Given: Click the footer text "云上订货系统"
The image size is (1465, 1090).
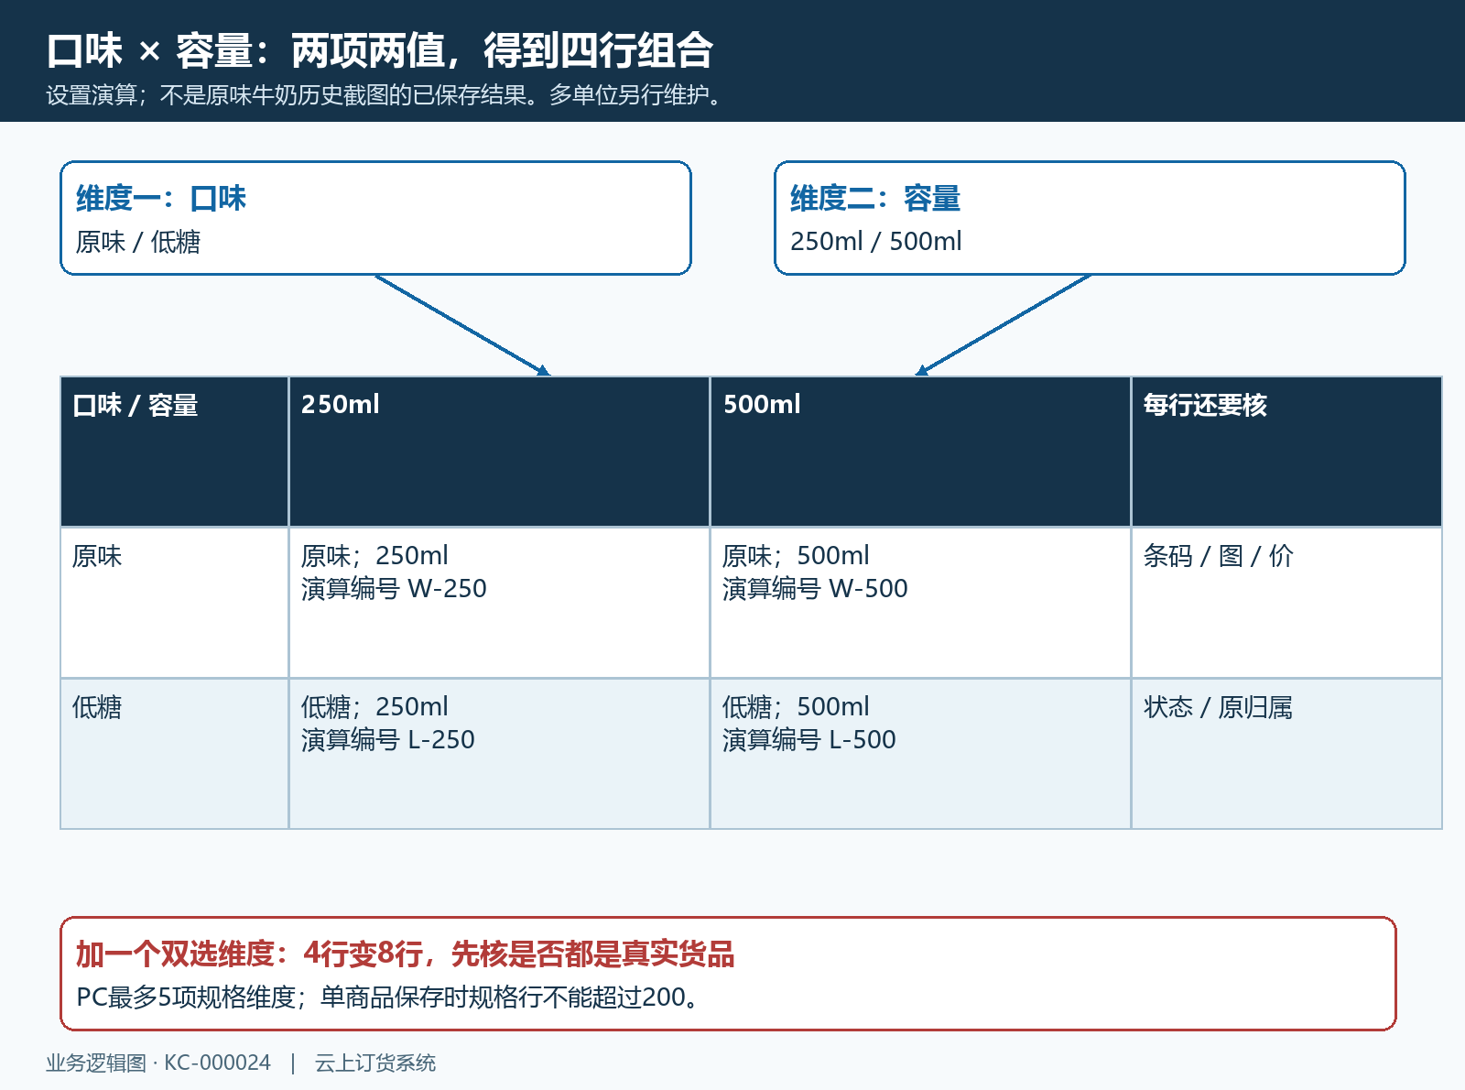Looking at the screenshot, I should [x=375, y=1063].
